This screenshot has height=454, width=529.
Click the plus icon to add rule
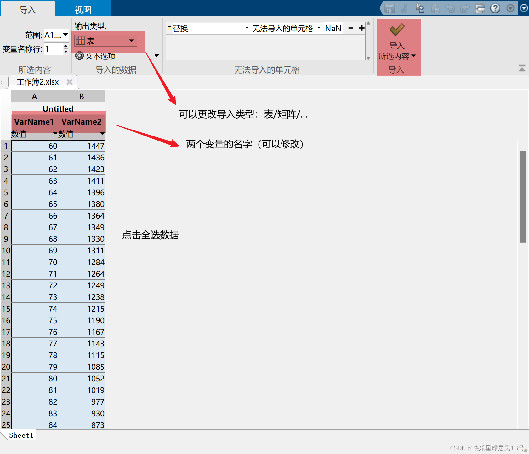click(x=361, y=28)
